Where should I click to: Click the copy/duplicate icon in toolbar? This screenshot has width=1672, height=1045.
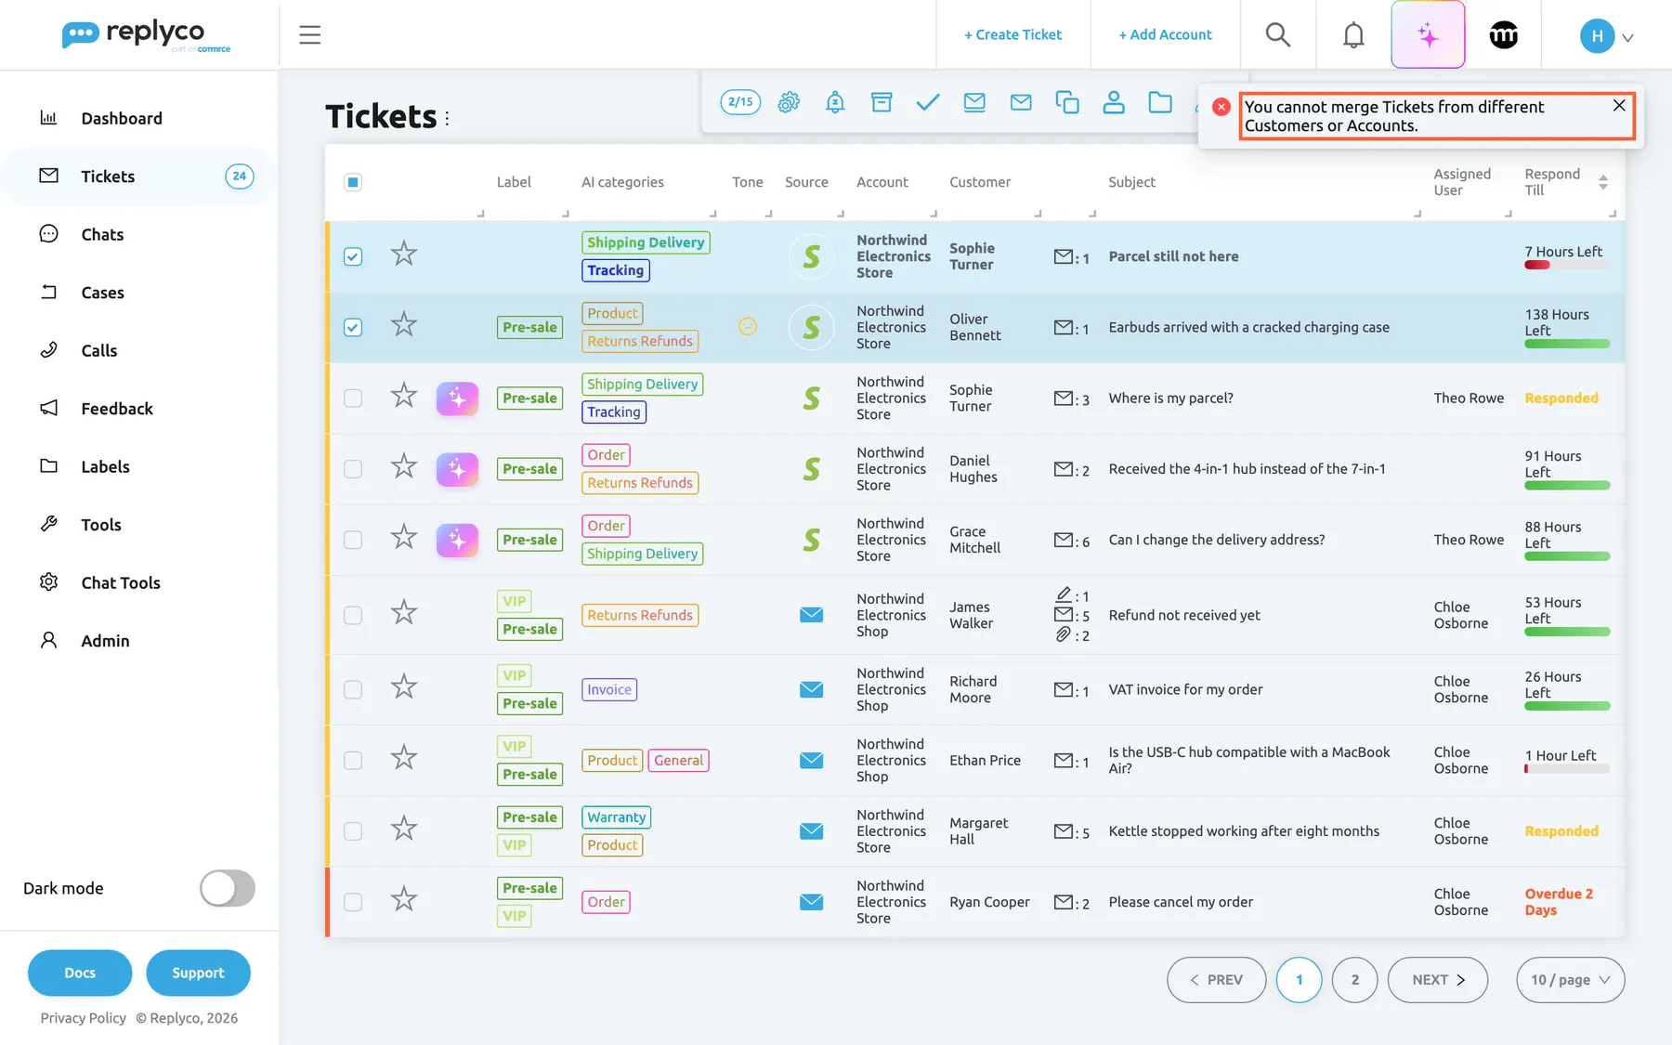(x=1067, y=102)
